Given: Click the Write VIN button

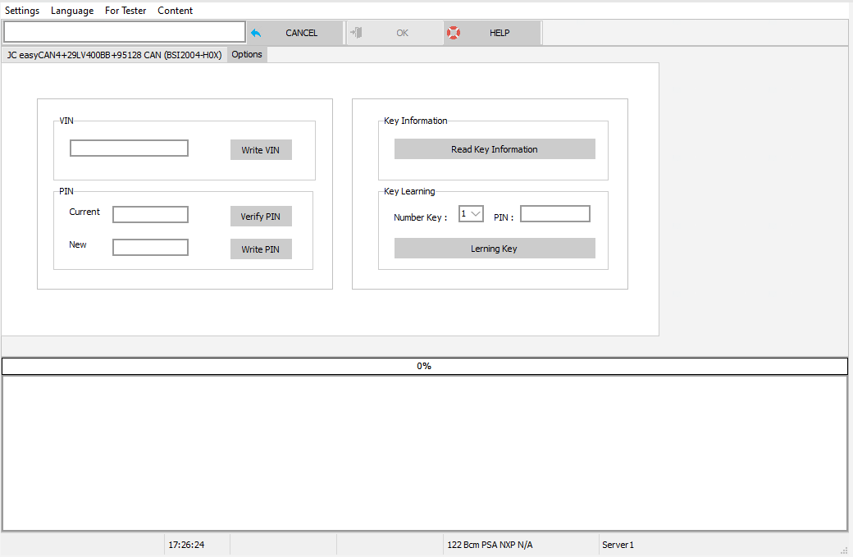Looking at the screenshot, I should point(261,149).
